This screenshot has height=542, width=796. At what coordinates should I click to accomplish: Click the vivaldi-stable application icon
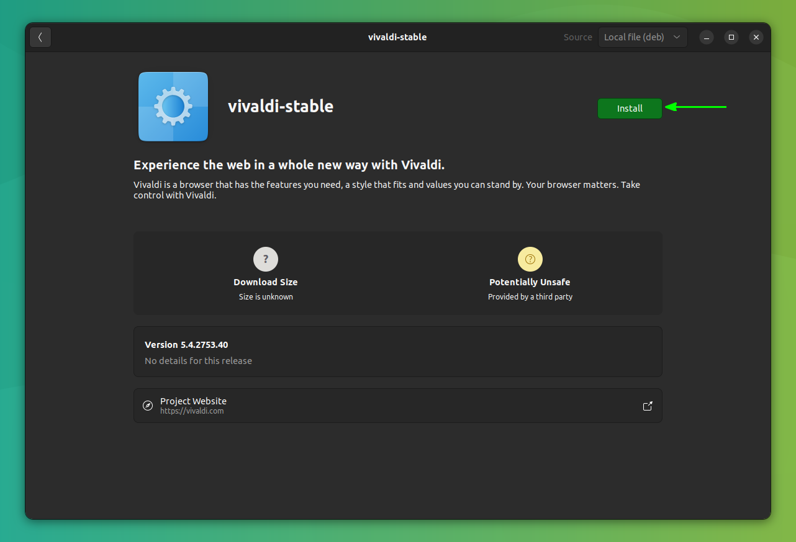point(173,106)
